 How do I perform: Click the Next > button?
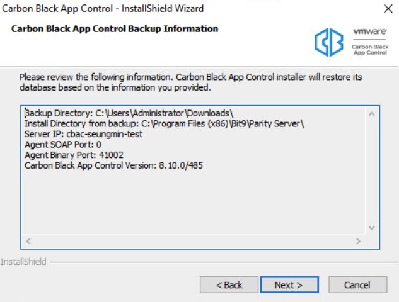[289, 285]
